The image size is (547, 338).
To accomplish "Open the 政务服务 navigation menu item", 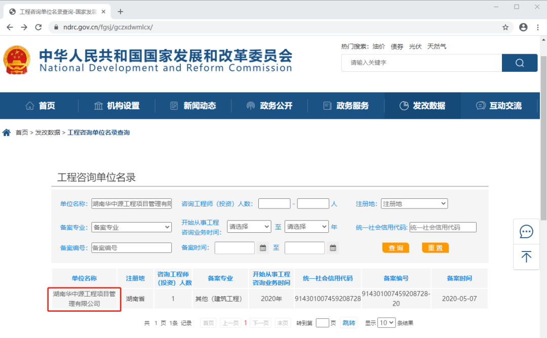I will coord(346,106).
